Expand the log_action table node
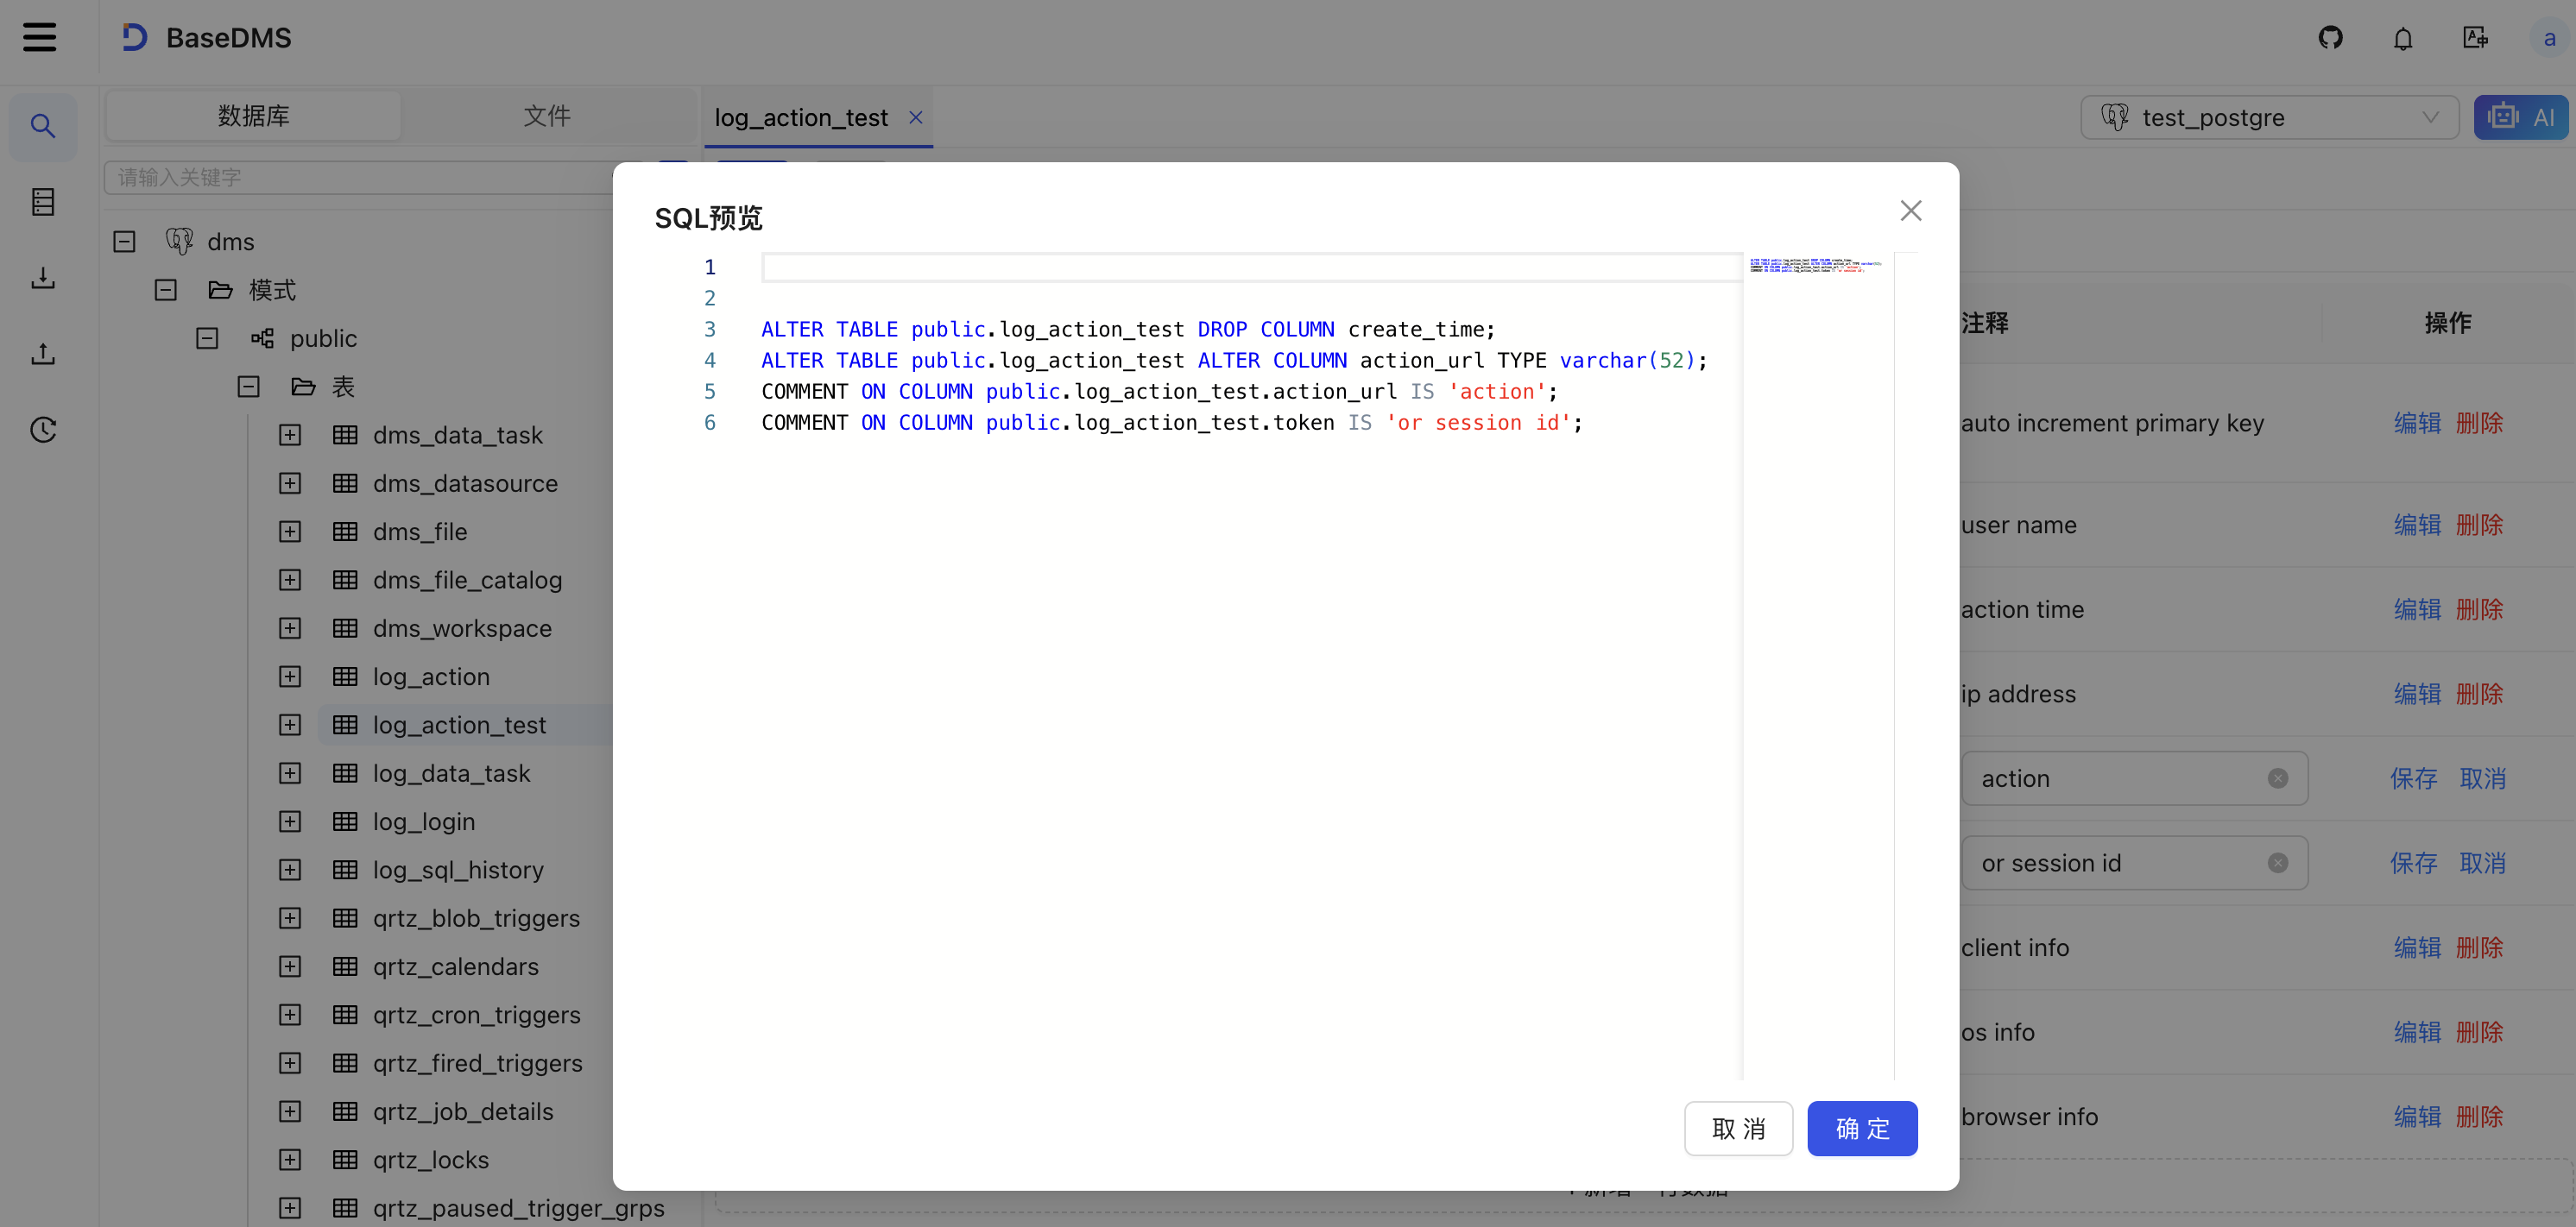This screenshot has width=2576, height=1227. [x=290, y=676]
